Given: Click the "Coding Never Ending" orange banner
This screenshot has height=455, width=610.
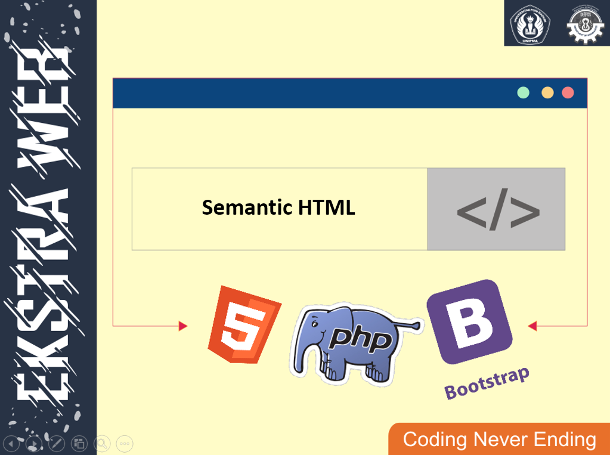Looking at the screenshot, I should click(499, 439).
